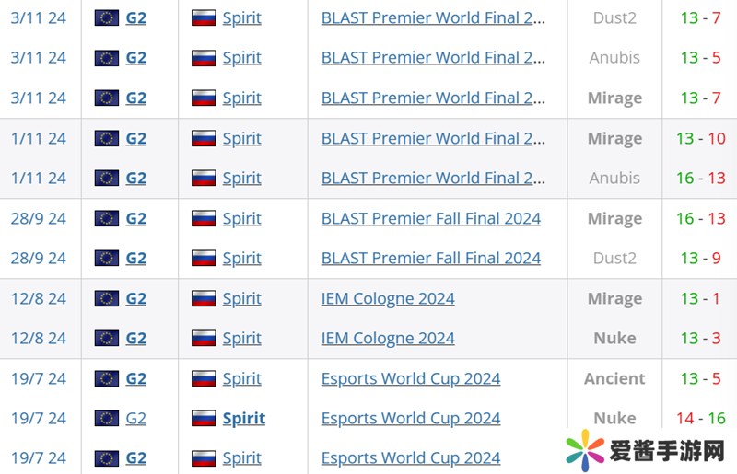Click the Russian flag beside bold Spirit in the 14-16 row
This screenshot has width=737, height=474.
[x=204, y=419]
